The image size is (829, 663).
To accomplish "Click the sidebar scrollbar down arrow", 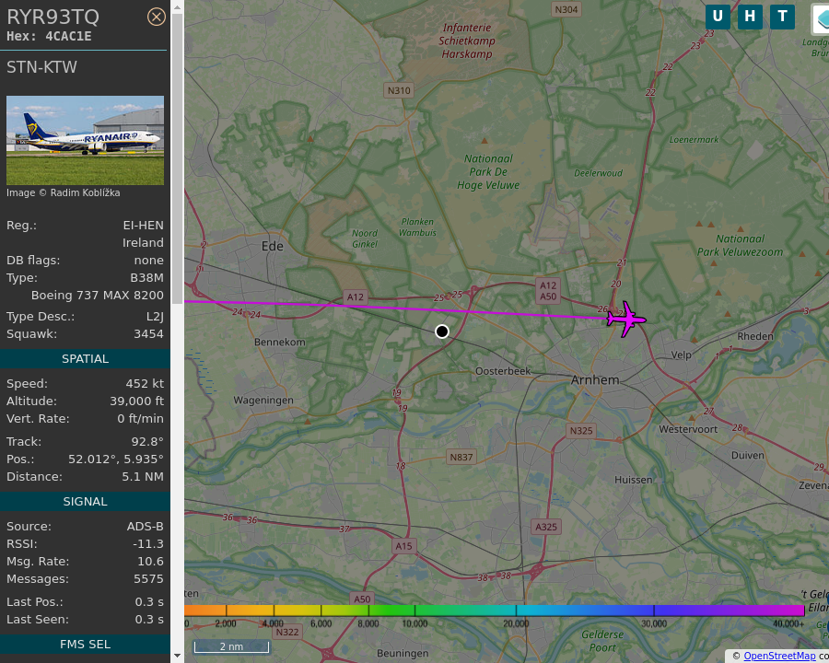I will point(177,656).
